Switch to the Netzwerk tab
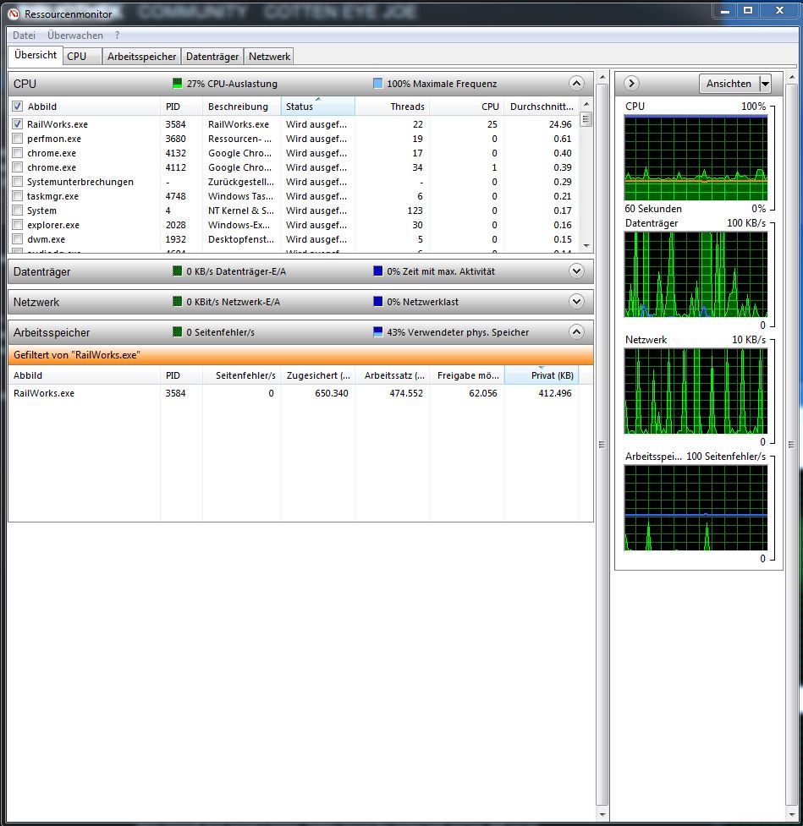The height and width of the screenshot is (826, 803). click(x=269, y=57)
